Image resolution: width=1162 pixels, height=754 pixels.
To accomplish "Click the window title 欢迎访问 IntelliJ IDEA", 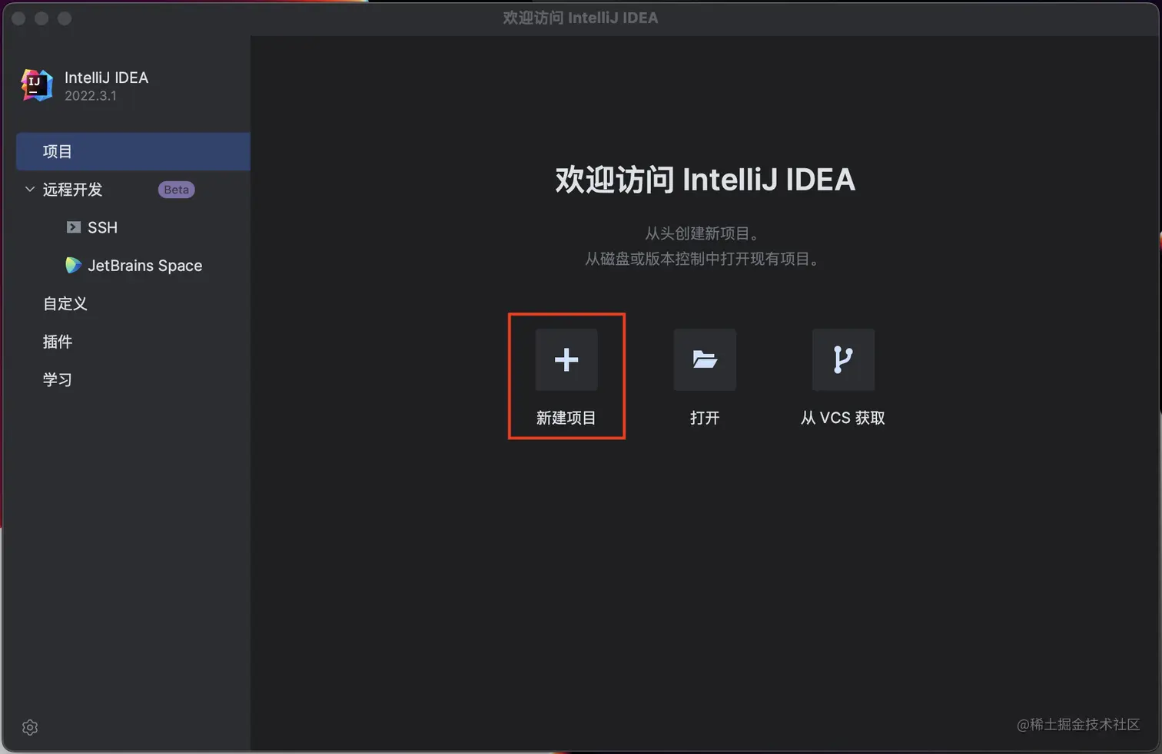I will coord(580,18).
